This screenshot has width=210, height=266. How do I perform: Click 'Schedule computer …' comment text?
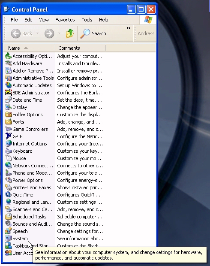80,217
